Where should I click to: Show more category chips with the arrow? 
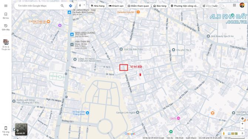223,6
